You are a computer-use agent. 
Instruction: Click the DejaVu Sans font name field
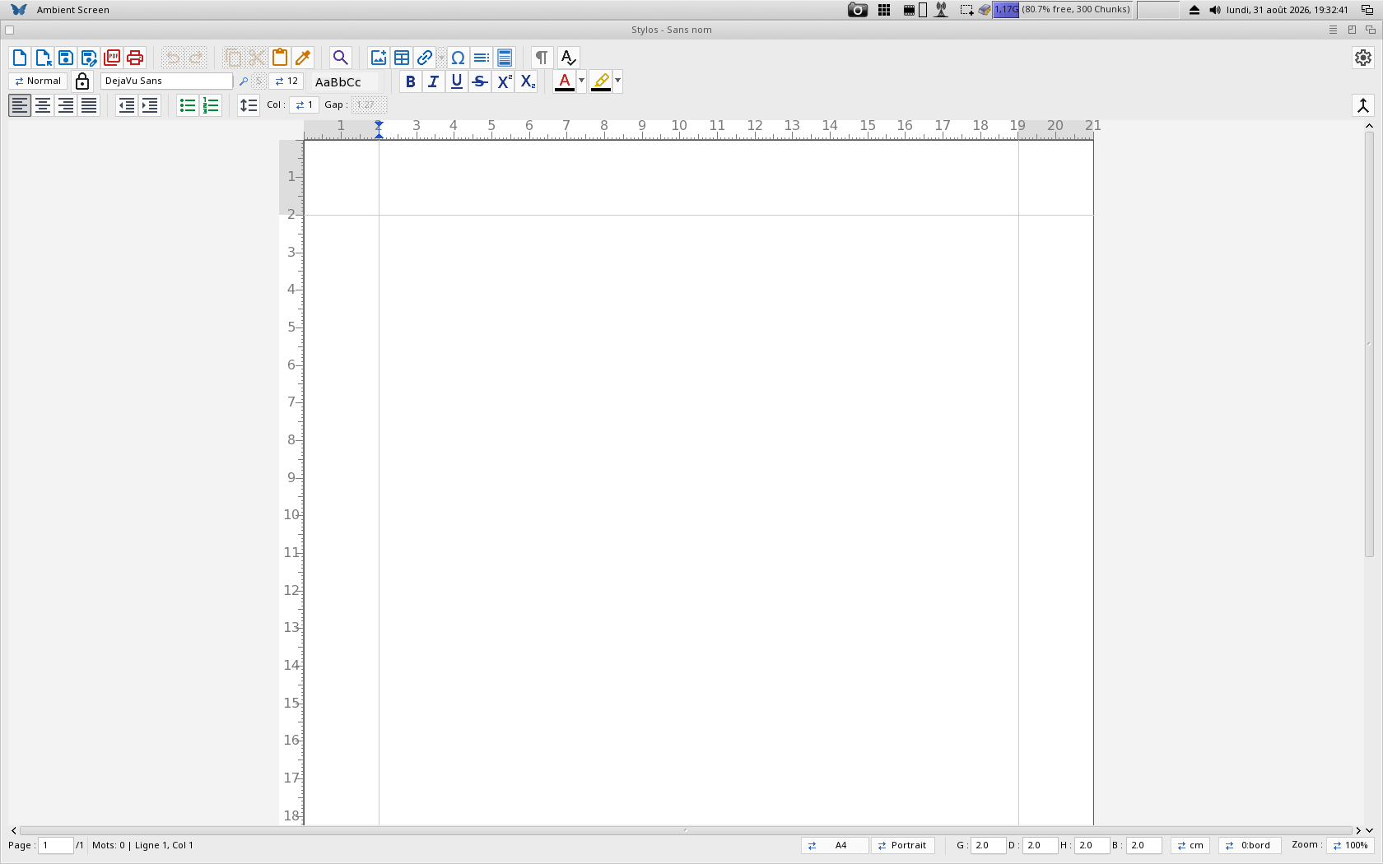coord(167,81)
